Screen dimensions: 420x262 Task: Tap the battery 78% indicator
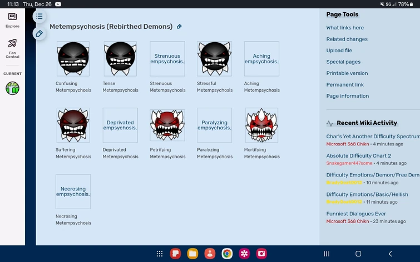tap(406, 4)
